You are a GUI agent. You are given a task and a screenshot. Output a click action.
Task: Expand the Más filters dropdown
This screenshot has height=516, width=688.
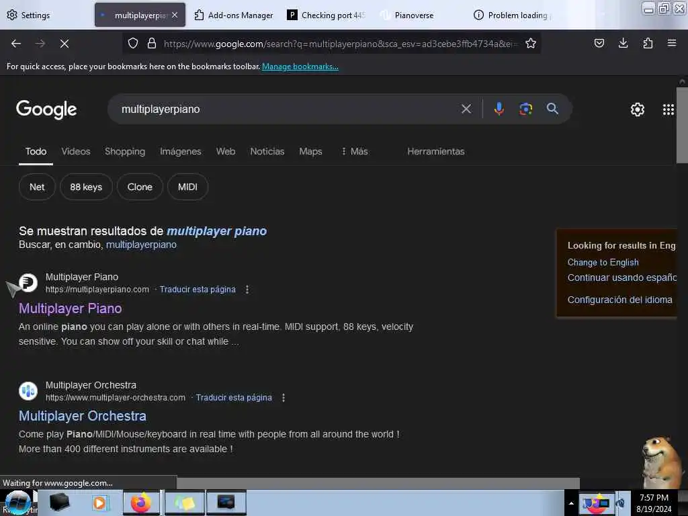click(x=355, y=151)
